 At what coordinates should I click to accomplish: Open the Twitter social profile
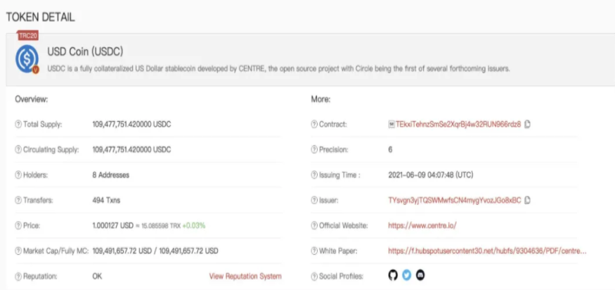(407, 275)
